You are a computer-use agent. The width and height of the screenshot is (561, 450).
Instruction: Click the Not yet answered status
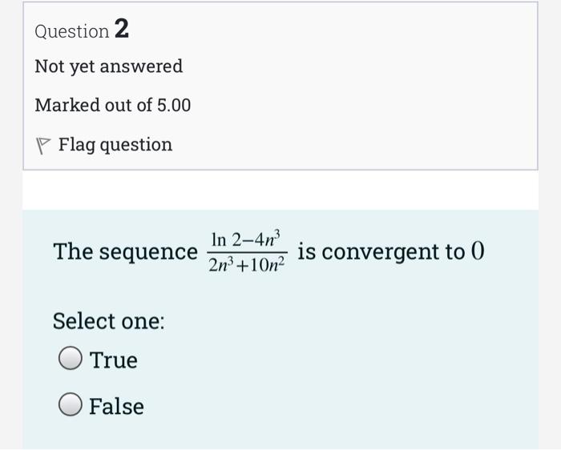tap(109, 66)
